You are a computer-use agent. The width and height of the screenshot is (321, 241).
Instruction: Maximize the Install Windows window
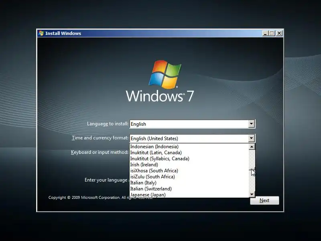point(272,33)
